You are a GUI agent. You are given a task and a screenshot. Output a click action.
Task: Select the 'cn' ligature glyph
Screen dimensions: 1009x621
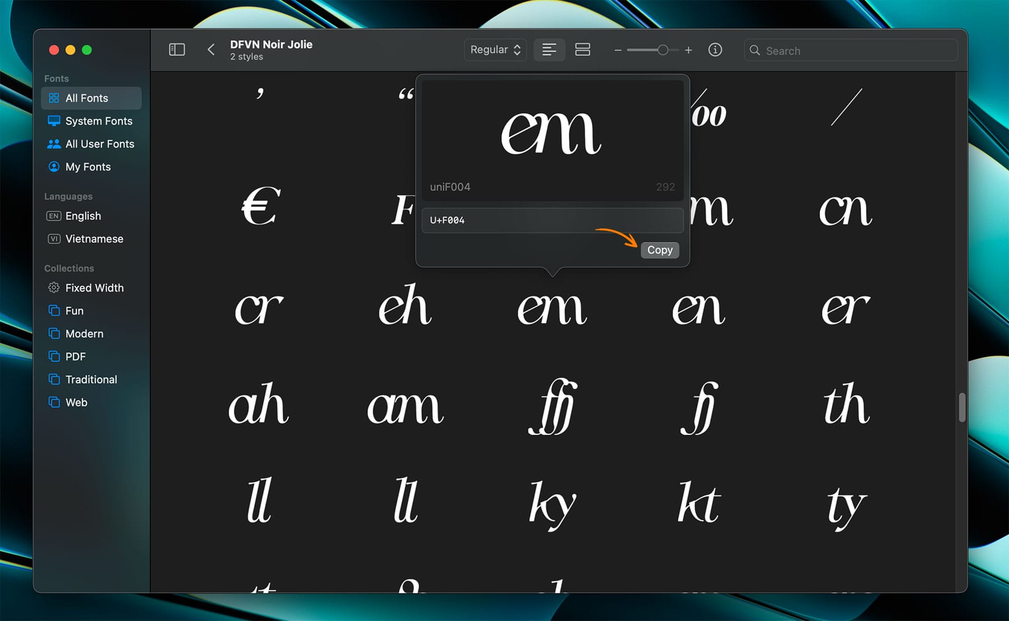click(846, 211)
